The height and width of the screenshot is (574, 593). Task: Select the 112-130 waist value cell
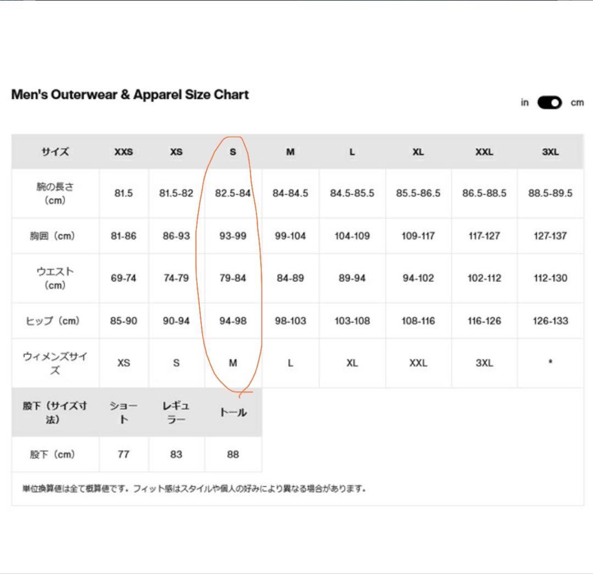pyautogui.click(x=550, y=278)
